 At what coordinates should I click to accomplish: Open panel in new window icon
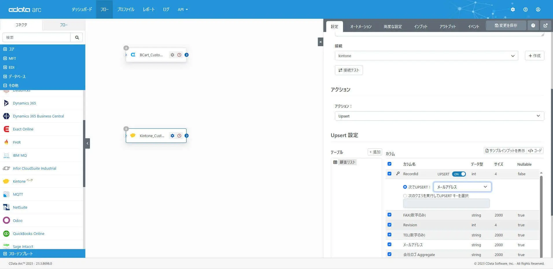click(545, 25)
